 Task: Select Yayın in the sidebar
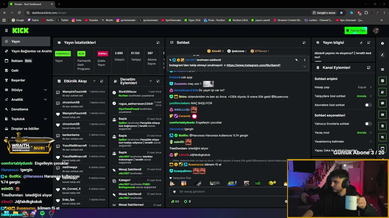coord(26,41)
